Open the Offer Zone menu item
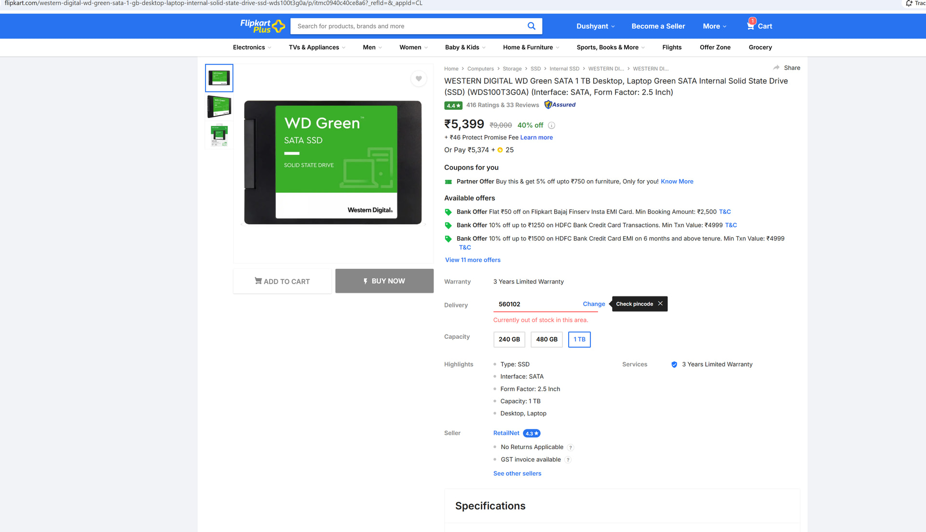This screenshot has height=532, width=926. coord(715,47)
